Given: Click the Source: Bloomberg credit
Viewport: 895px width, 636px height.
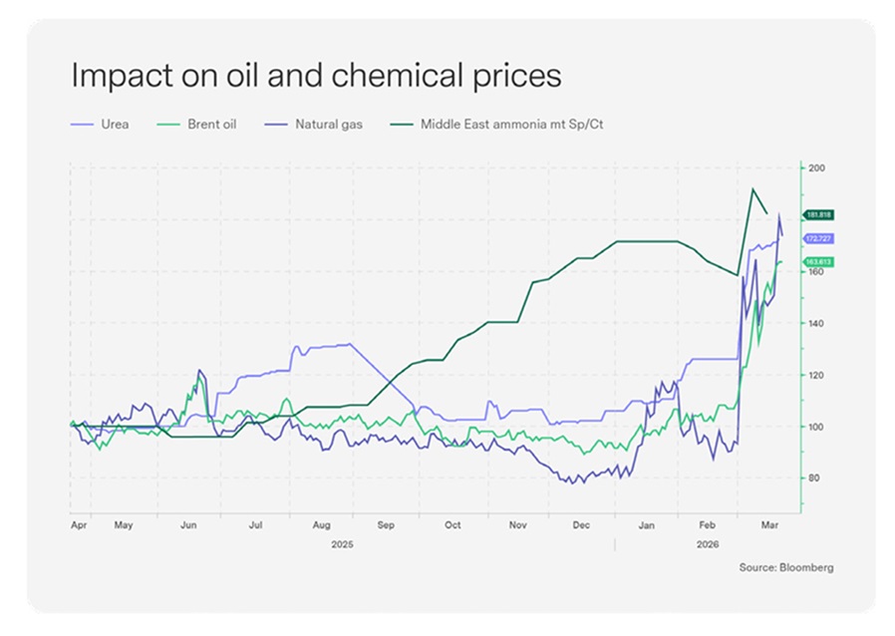Looking at the screenshot, I should tap(785, 567).
